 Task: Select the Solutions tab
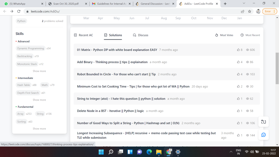pyautogui.click(x=113, y=35)
